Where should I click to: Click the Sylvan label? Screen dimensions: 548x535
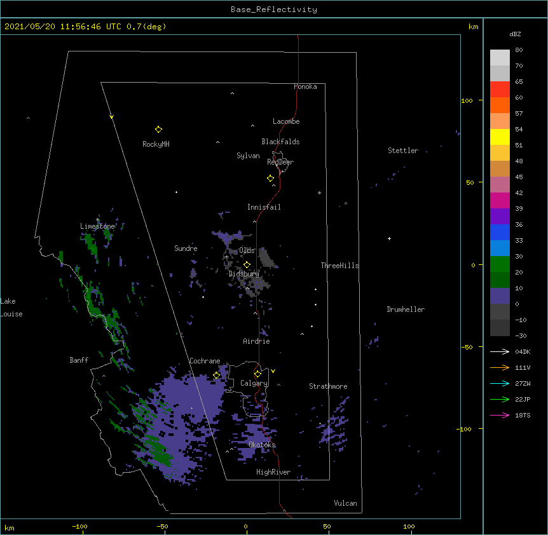click(x=248, y=156)
